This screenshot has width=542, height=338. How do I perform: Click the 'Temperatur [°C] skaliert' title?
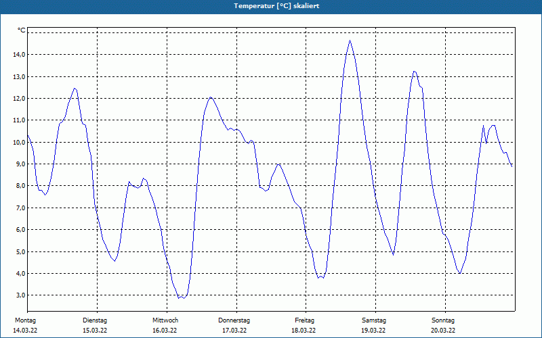pos(276,6)
